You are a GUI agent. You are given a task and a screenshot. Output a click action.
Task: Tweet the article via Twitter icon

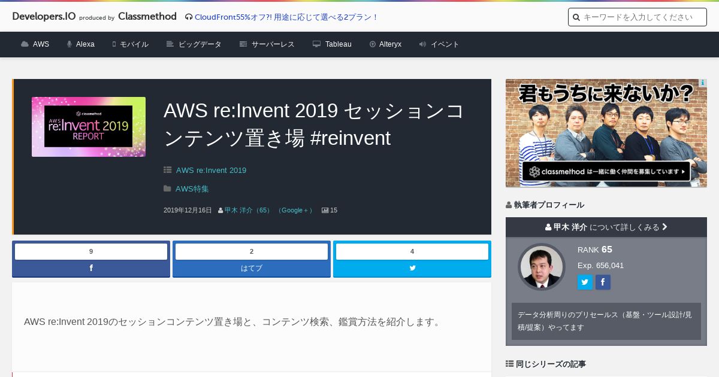click(x=412, y=268)
